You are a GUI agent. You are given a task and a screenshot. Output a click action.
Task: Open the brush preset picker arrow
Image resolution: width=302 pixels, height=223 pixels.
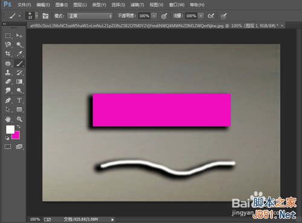37,16
